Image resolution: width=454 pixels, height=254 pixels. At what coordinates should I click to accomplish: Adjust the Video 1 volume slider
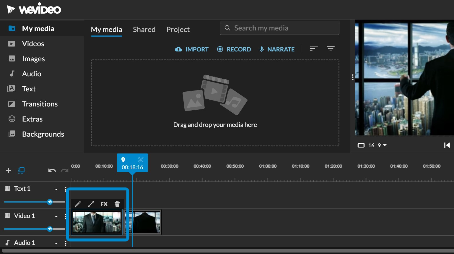[x=50, y=229]
